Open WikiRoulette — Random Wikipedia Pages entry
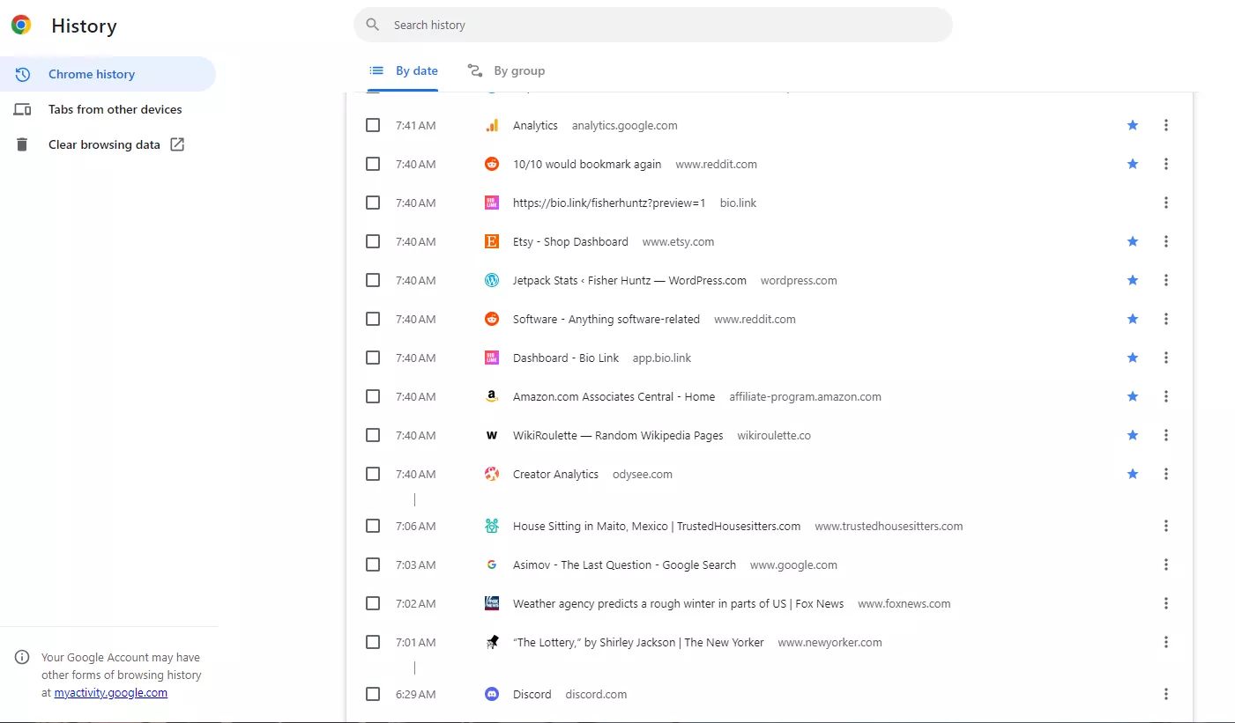 tap(618, 435)
